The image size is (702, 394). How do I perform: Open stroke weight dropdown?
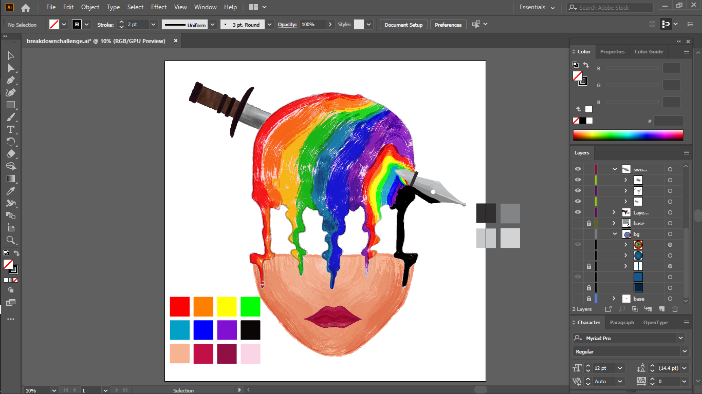click(153, 25)
